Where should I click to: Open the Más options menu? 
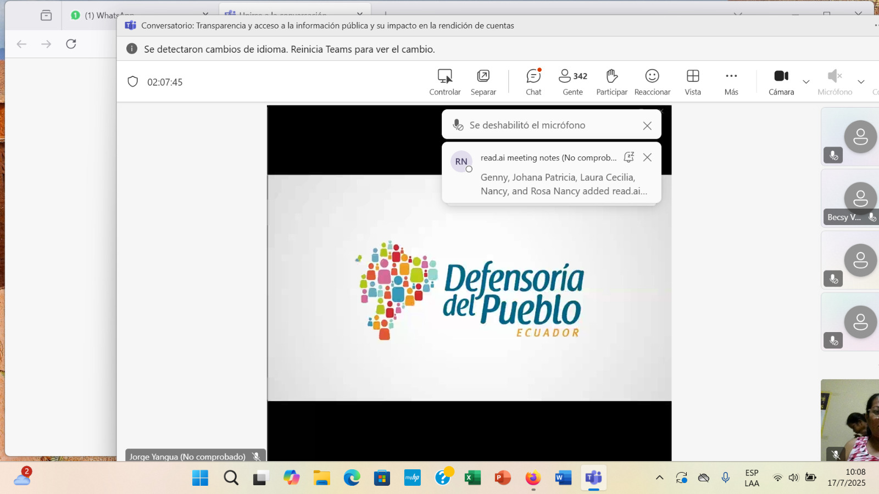tap(731, 82)
